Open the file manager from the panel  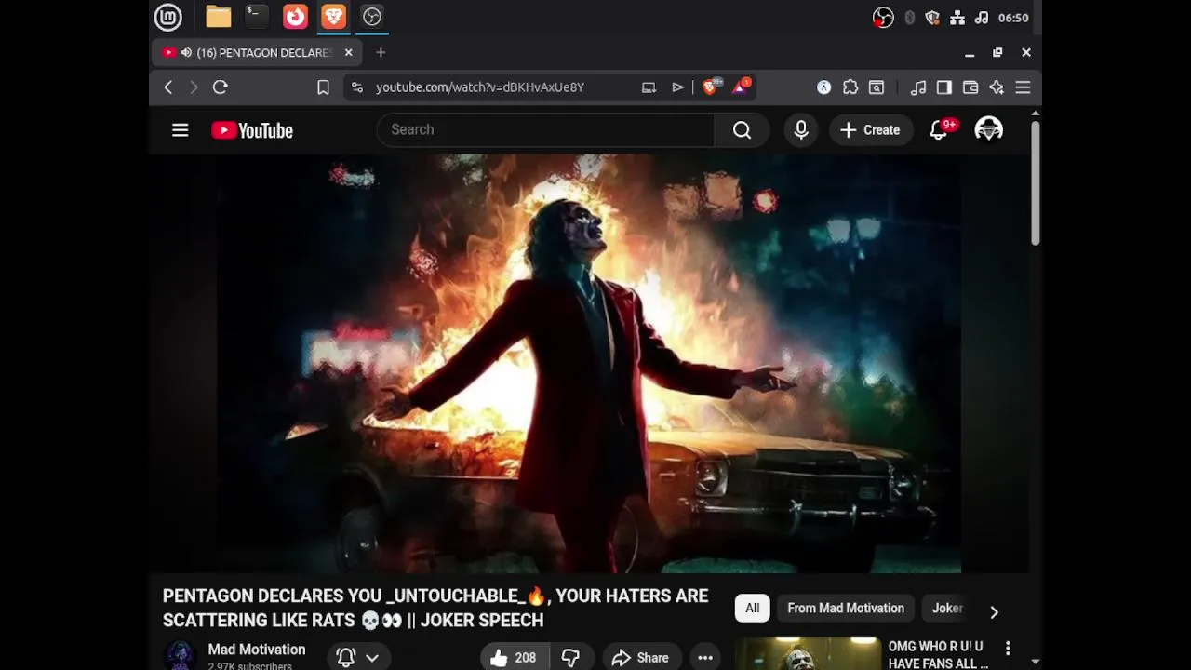coord(219,17)
